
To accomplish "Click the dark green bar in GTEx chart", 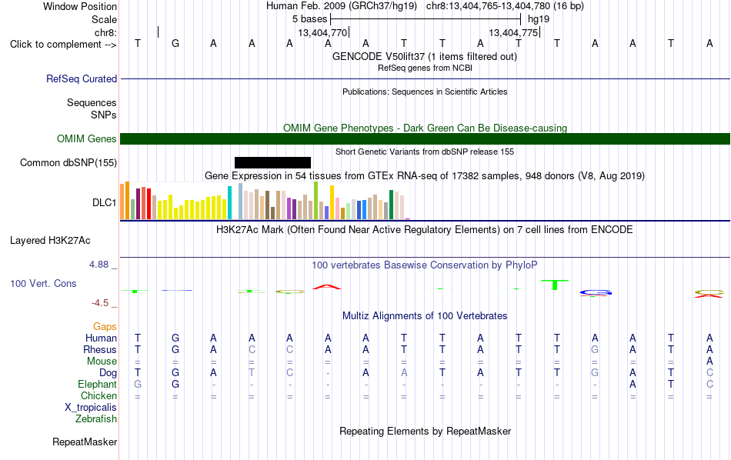I will (392, 205).
